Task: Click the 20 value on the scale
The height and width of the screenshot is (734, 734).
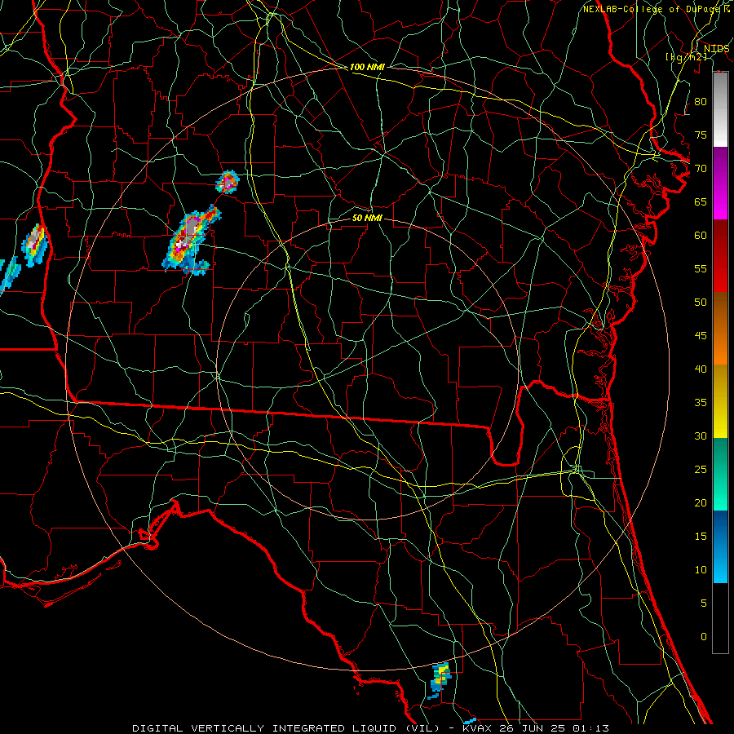Action: (701, 503)
